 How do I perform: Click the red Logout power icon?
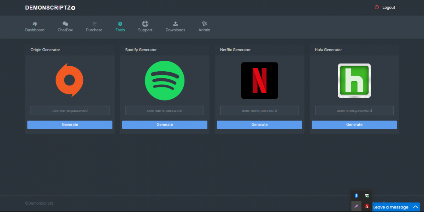tap(377, 7)
